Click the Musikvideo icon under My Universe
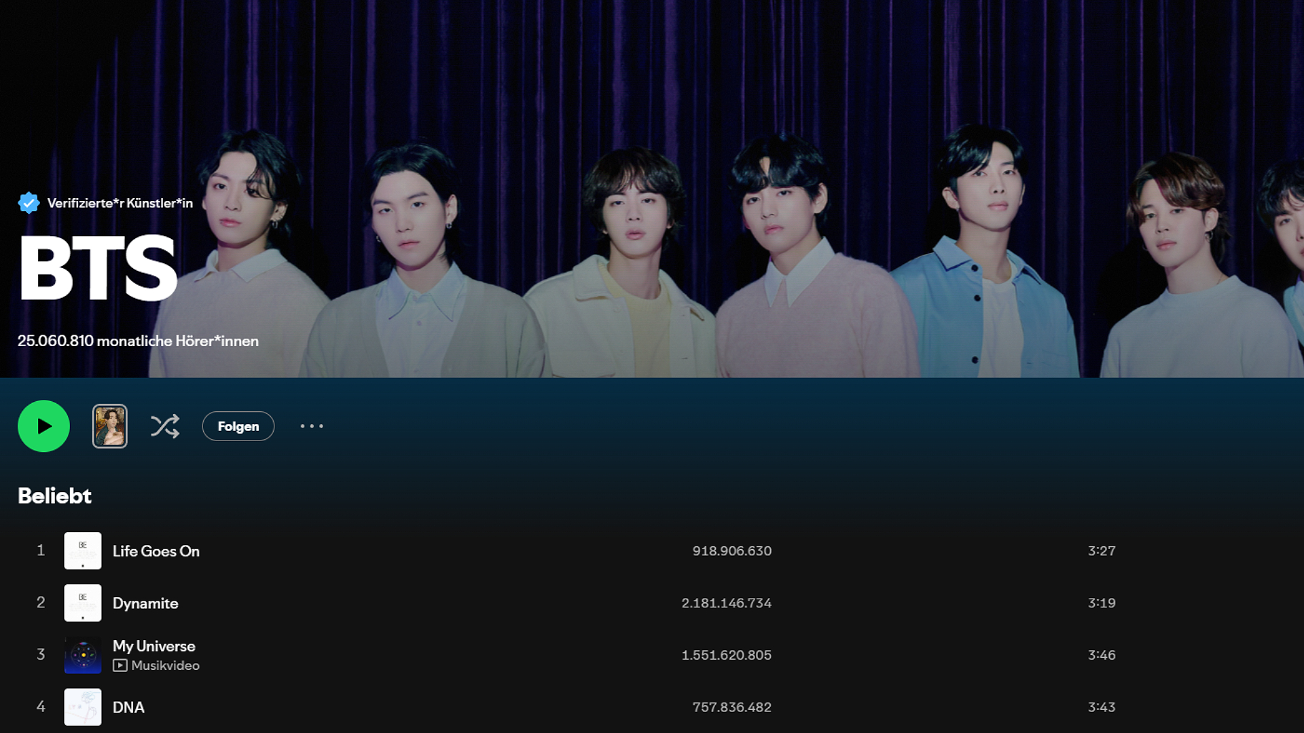The width and height of the screenshot is (1304, 733). click(x=120, y=666)
